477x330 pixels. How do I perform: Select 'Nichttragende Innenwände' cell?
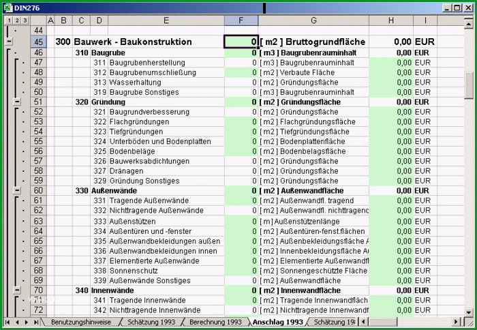[x=166, y=310]
